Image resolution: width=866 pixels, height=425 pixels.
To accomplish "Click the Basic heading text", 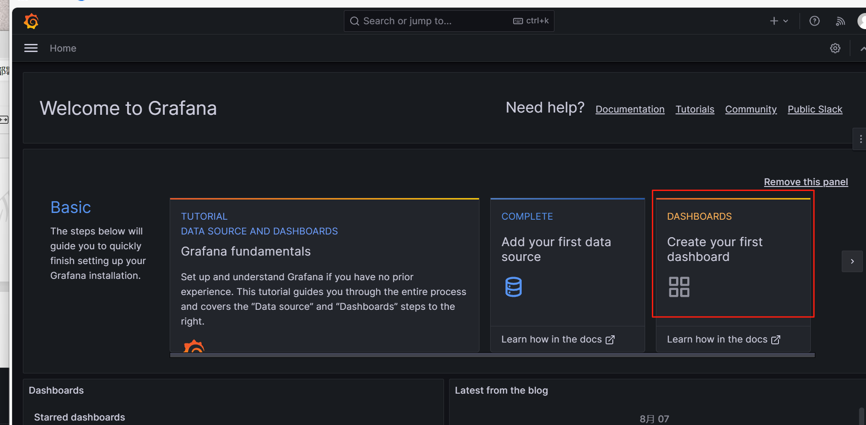I will (70, 207).
